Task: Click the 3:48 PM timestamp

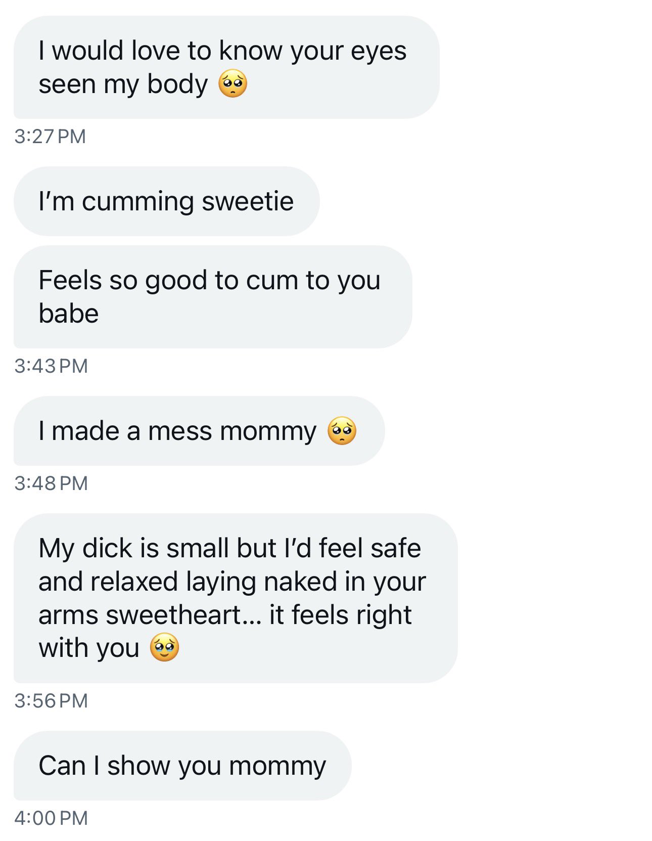Action: [51, 483]
